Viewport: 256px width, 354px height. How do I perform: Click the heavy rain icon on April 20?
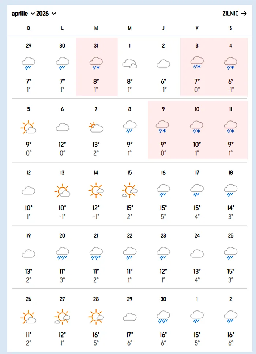pos(62,253)
